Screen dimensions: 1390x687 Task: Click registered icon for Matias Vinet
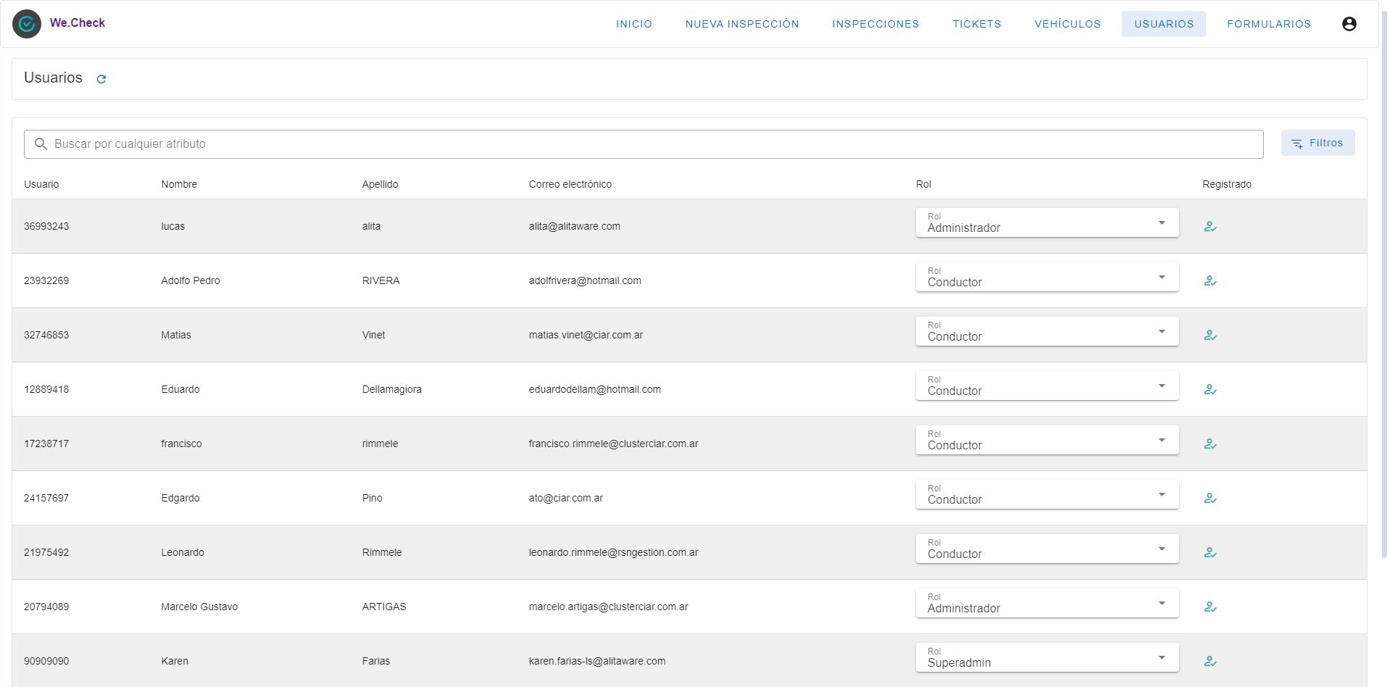pos(1210,336)
